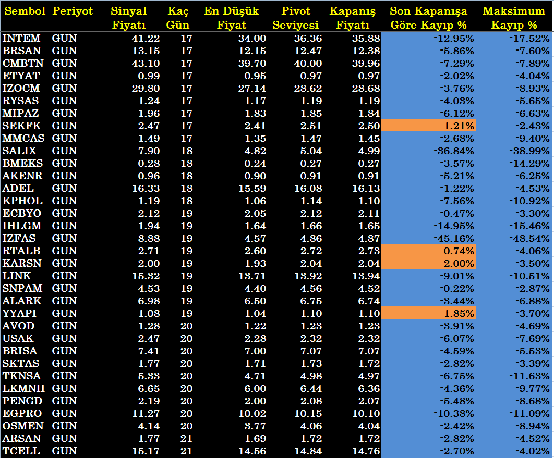Viewport: 554px width, 458px height.
Task: Select the LKMNH symbol cell
Action: click(23, 389)
